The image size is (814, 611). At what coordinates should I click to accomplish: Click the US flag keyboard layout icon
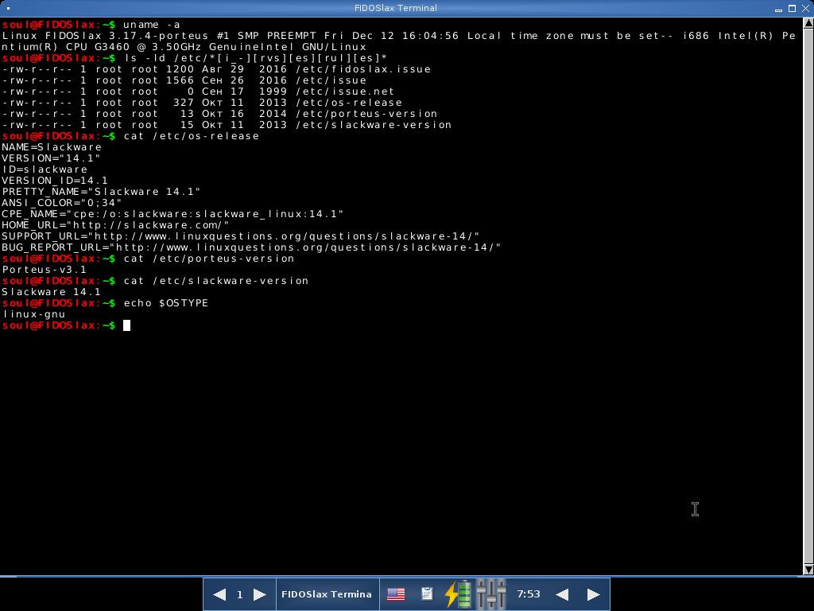[x=396, y=593]
